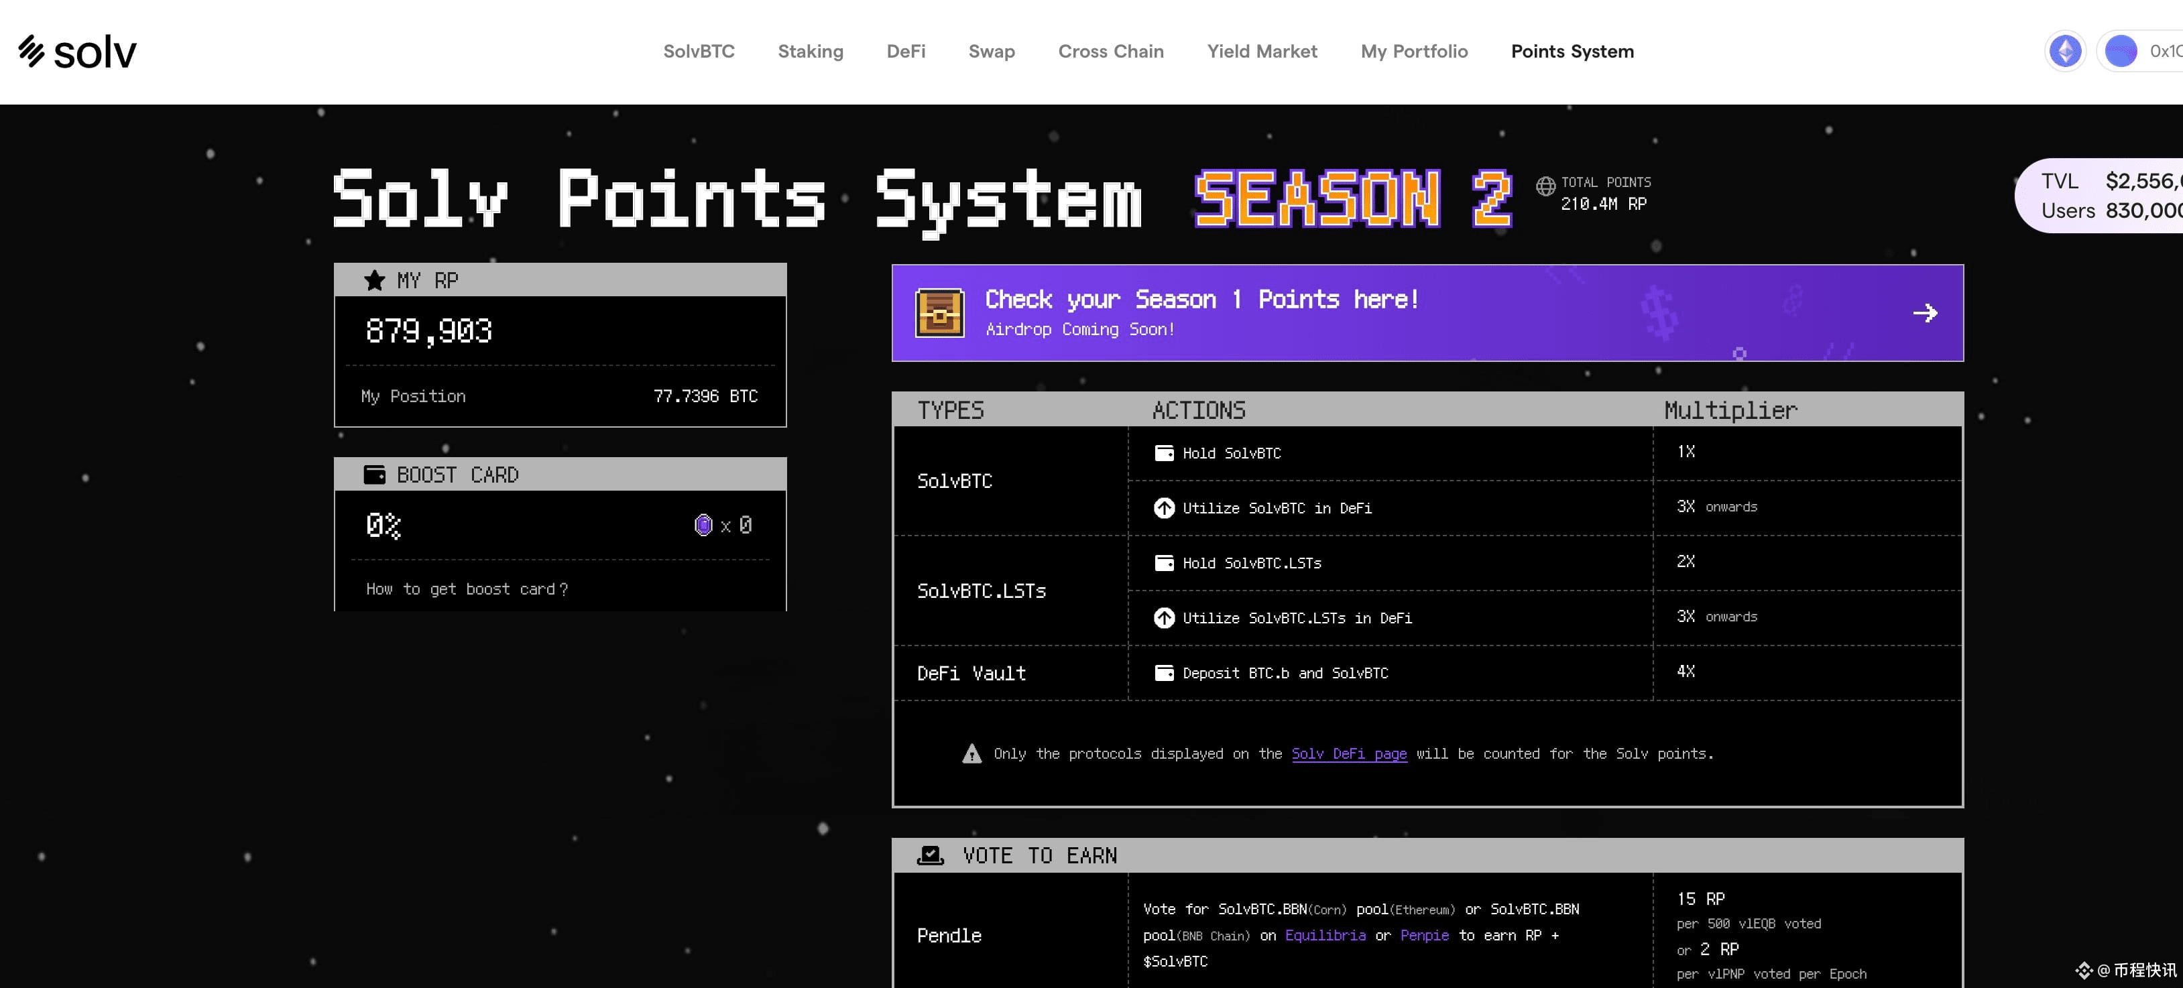
Task: Click the arrow on Season 1 banner
Action: (1924, 312)
